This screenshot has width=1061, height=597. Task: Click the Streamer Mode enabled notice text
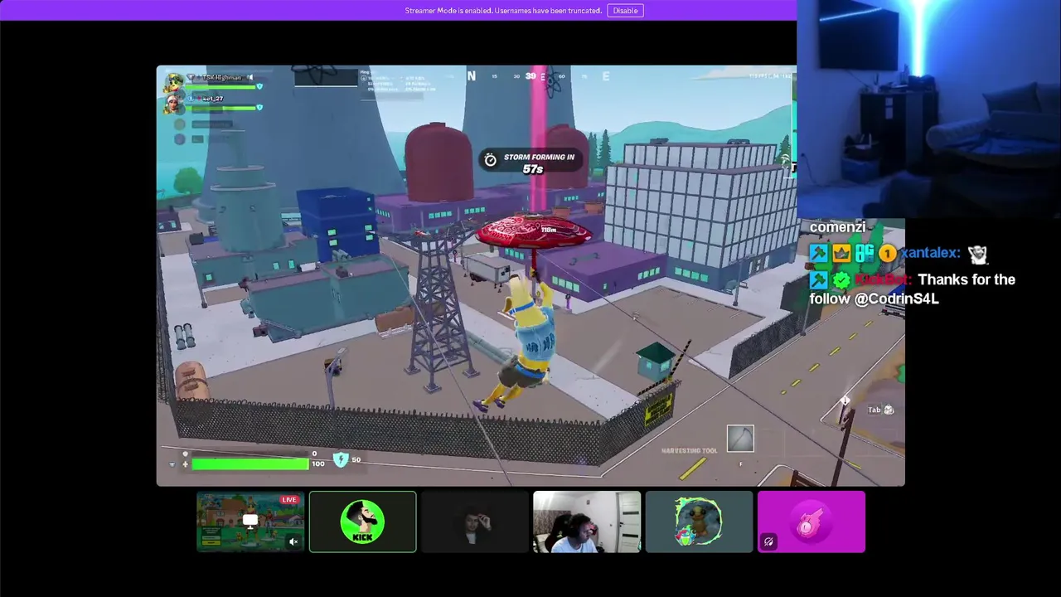tap(504, 11)
